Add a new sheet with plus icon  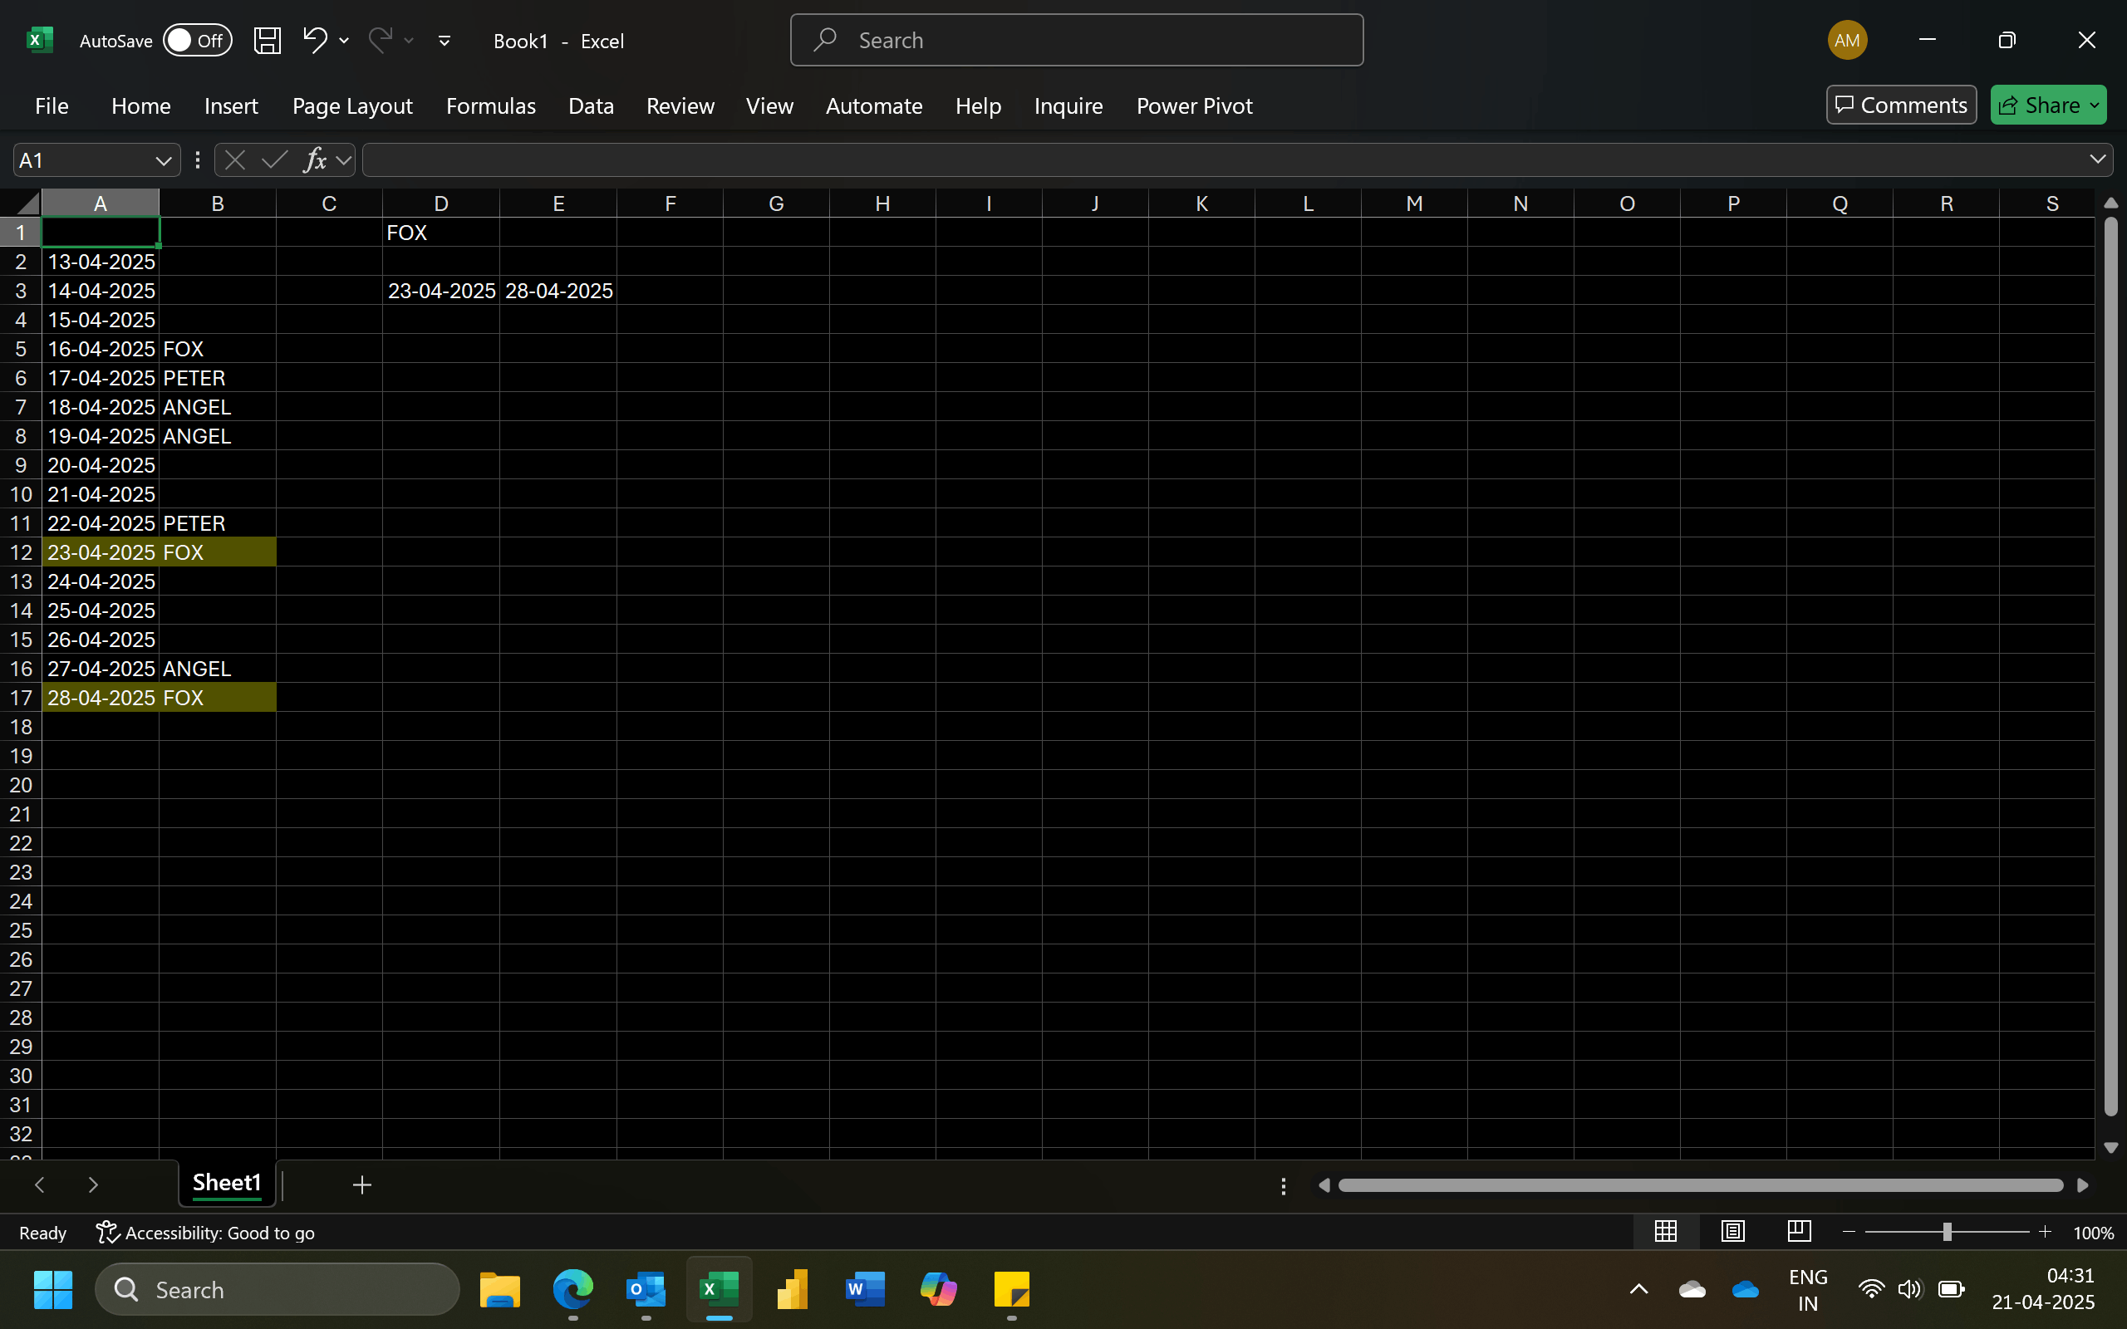(362, 1184)
